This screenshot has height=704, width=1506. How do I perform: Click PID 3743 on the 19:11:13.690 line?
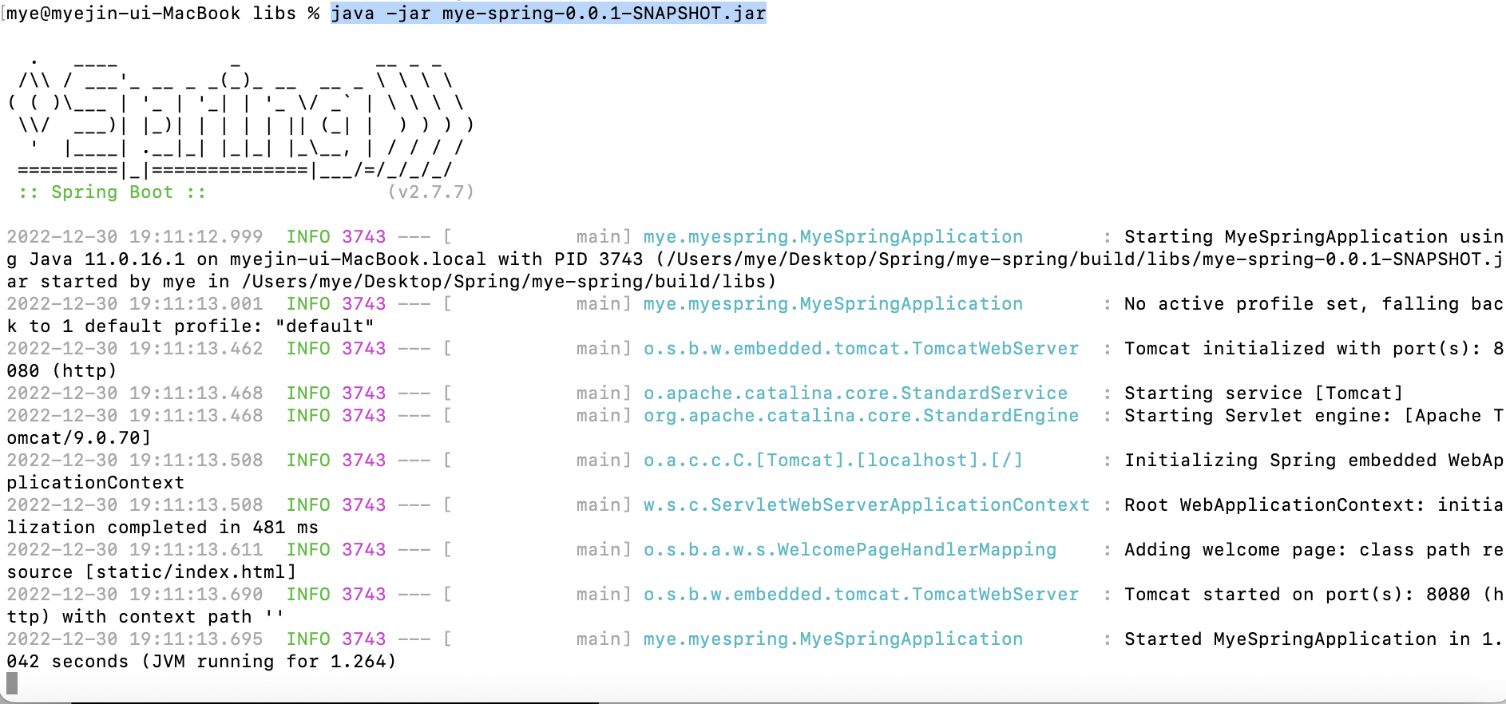[364, 595]
